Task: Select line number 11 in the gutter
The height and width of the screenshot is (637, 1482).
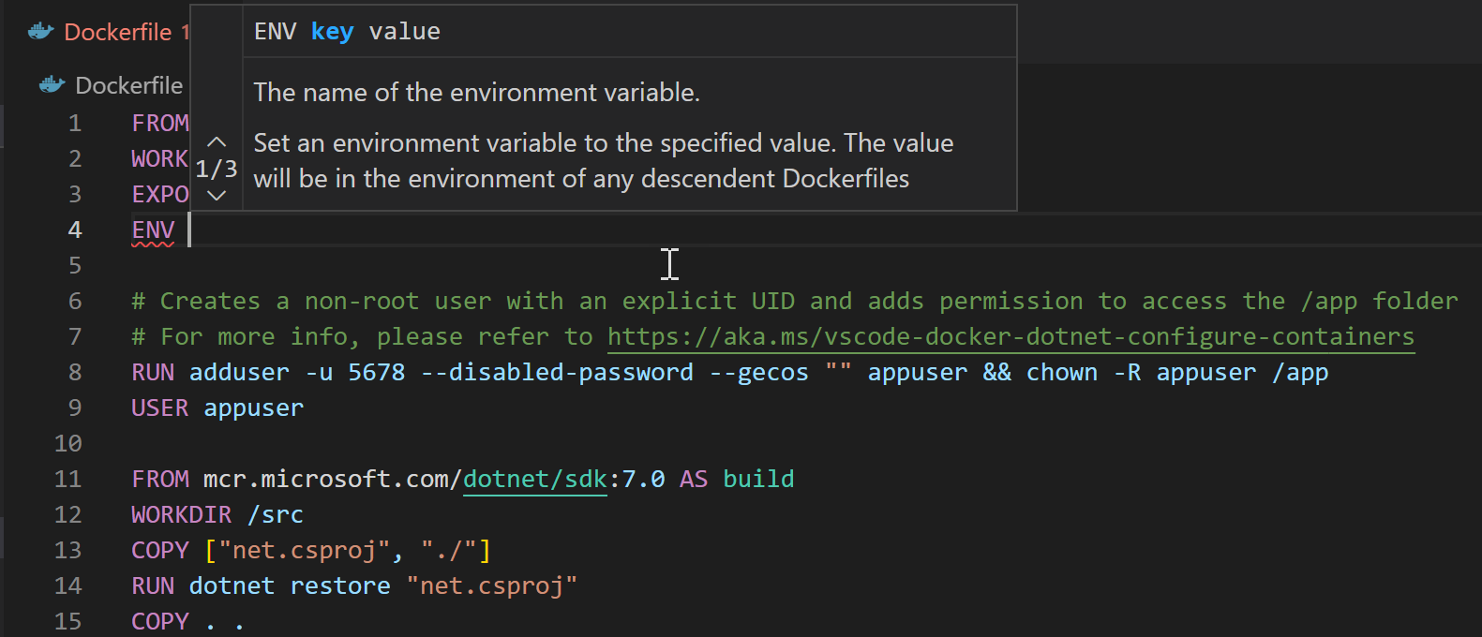Action: (68, 479)
